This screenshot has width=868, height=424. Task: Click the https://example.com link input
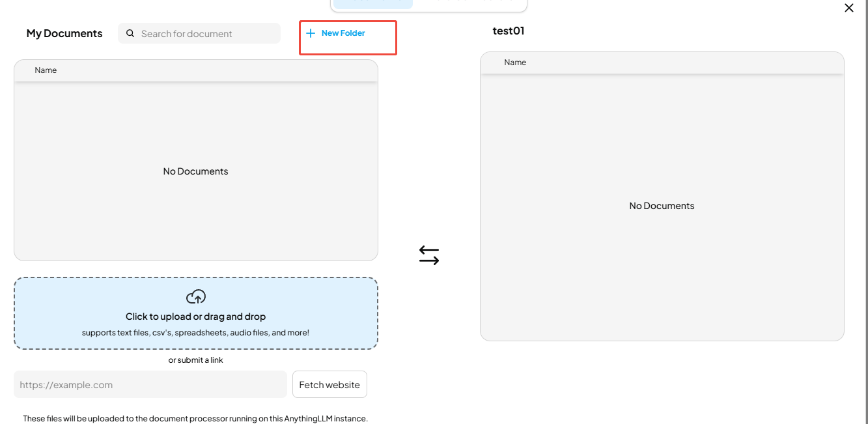(x=150, y=384)
